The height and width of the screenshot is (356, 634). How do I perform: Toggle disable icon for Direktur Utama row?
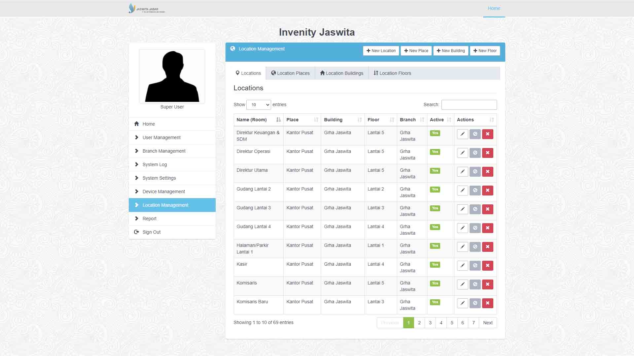tap(475, 172)
